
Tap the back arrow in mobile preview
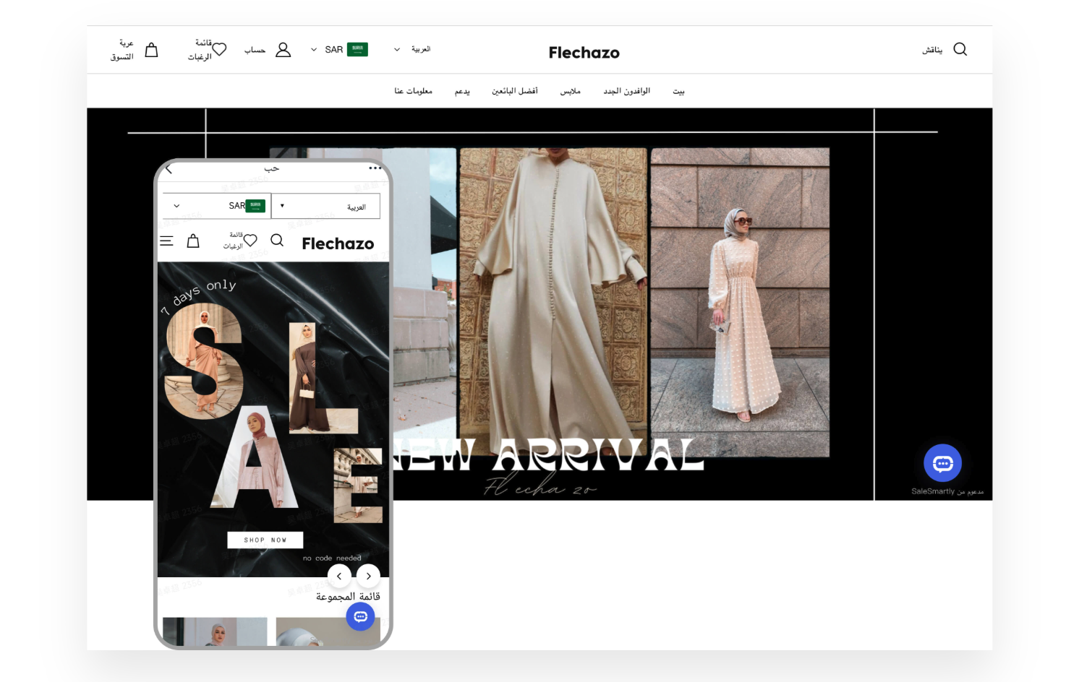[x=169, y=169]
